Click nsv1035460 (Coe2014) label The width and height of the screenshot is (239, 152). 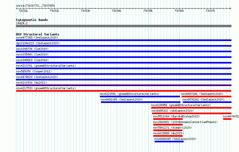click(x=32, y=54)
